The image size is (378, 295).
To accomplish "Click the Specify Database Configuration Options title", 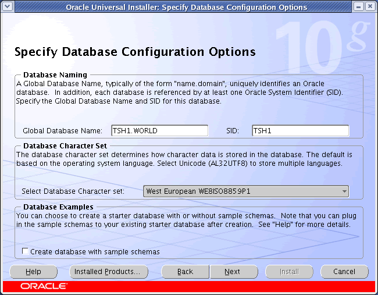I will [135, 52].
